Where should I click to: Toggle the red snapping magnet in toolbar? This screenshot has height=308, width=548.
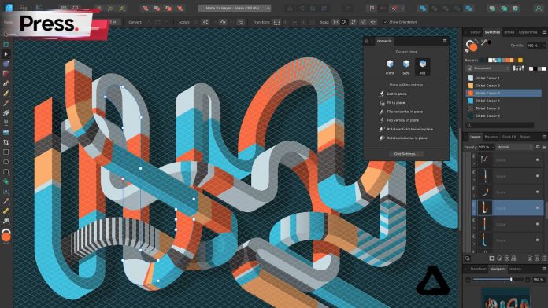pyautogui.click(x=395, y=8)
